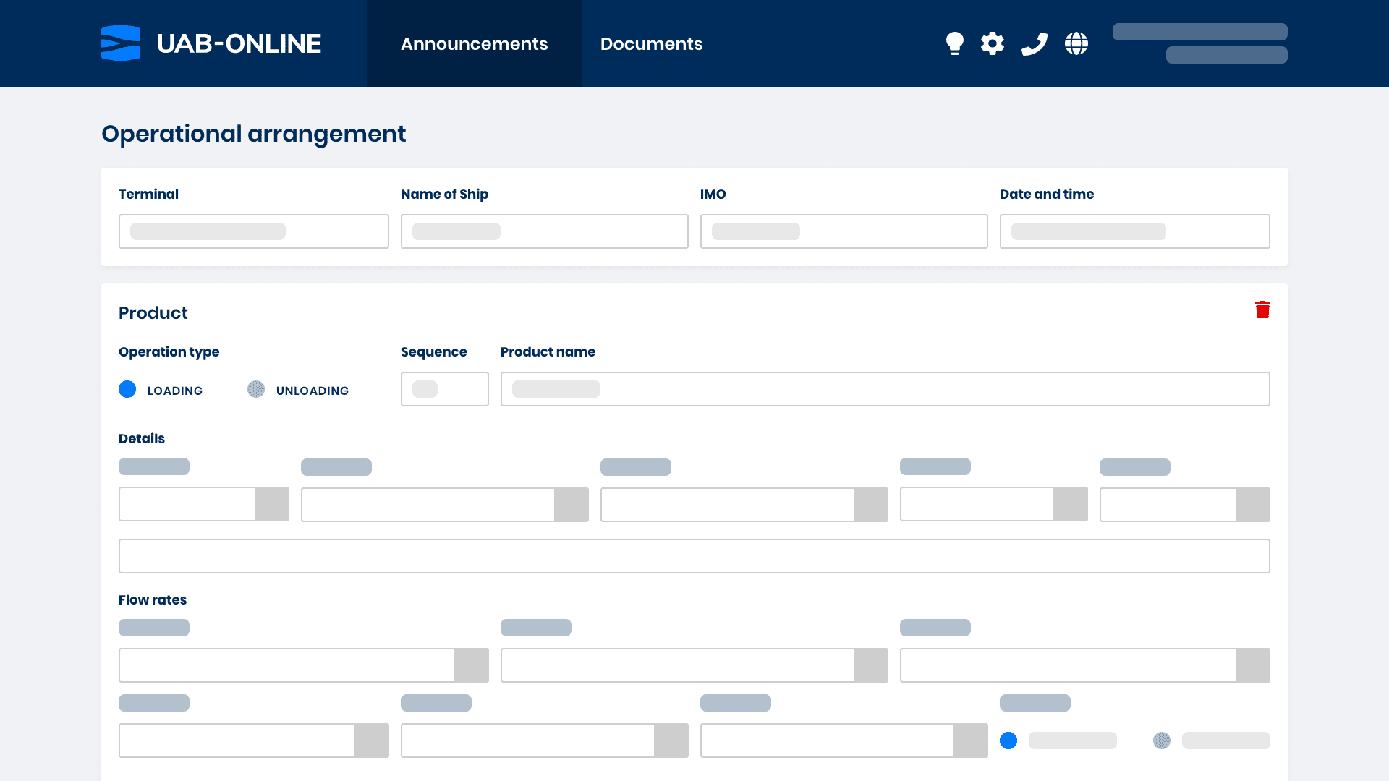Open the dropdown on the first Flow rates field
Image resolution: width=1389 pixels, height=781 pixels.
(472, 665)
